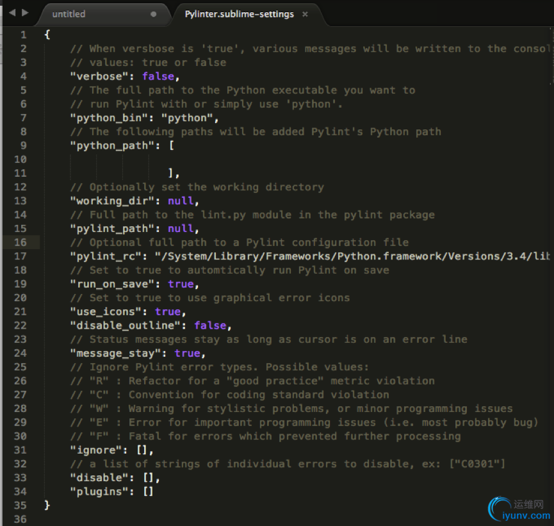Click the comment line about "C" Convention
The width and height of the screenshot is (554, 526).
tap(230, 395)
